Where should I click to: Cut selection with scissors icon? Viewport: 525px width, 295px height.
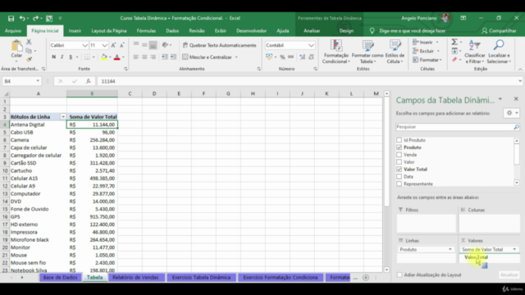click(x=29, y=42)
